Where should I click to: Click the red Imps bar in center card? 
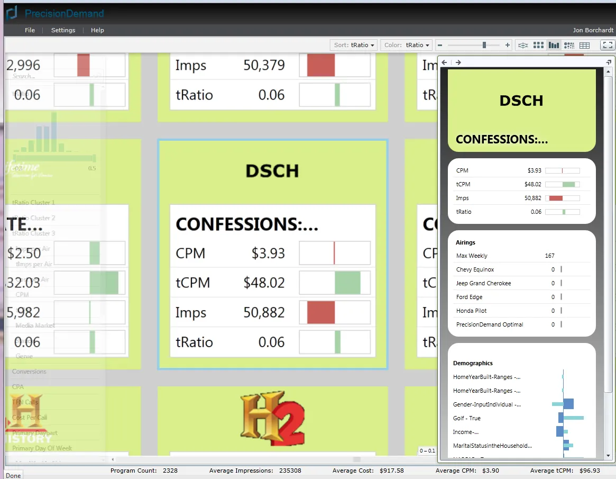click(321, 312)
